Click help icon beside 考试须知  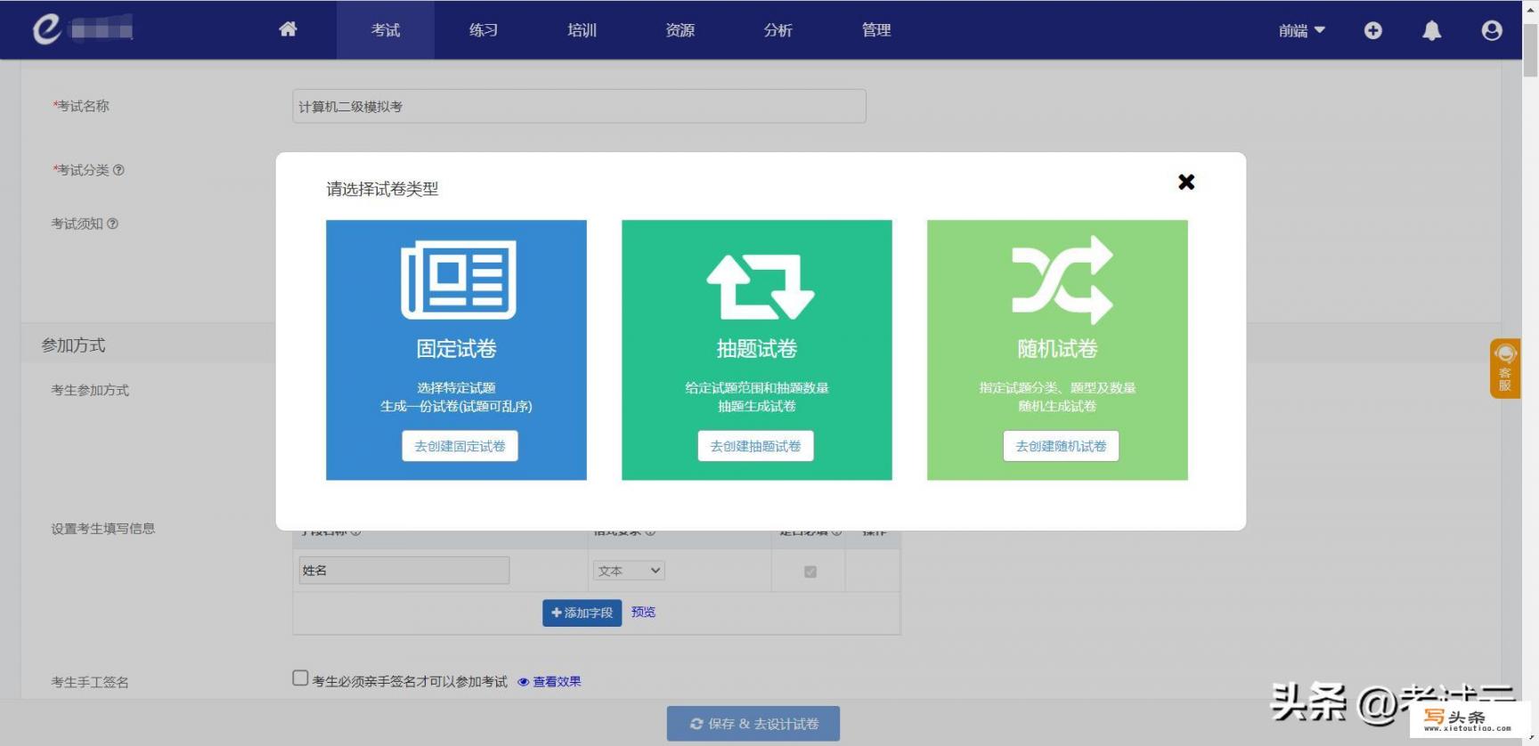(112, 223)
